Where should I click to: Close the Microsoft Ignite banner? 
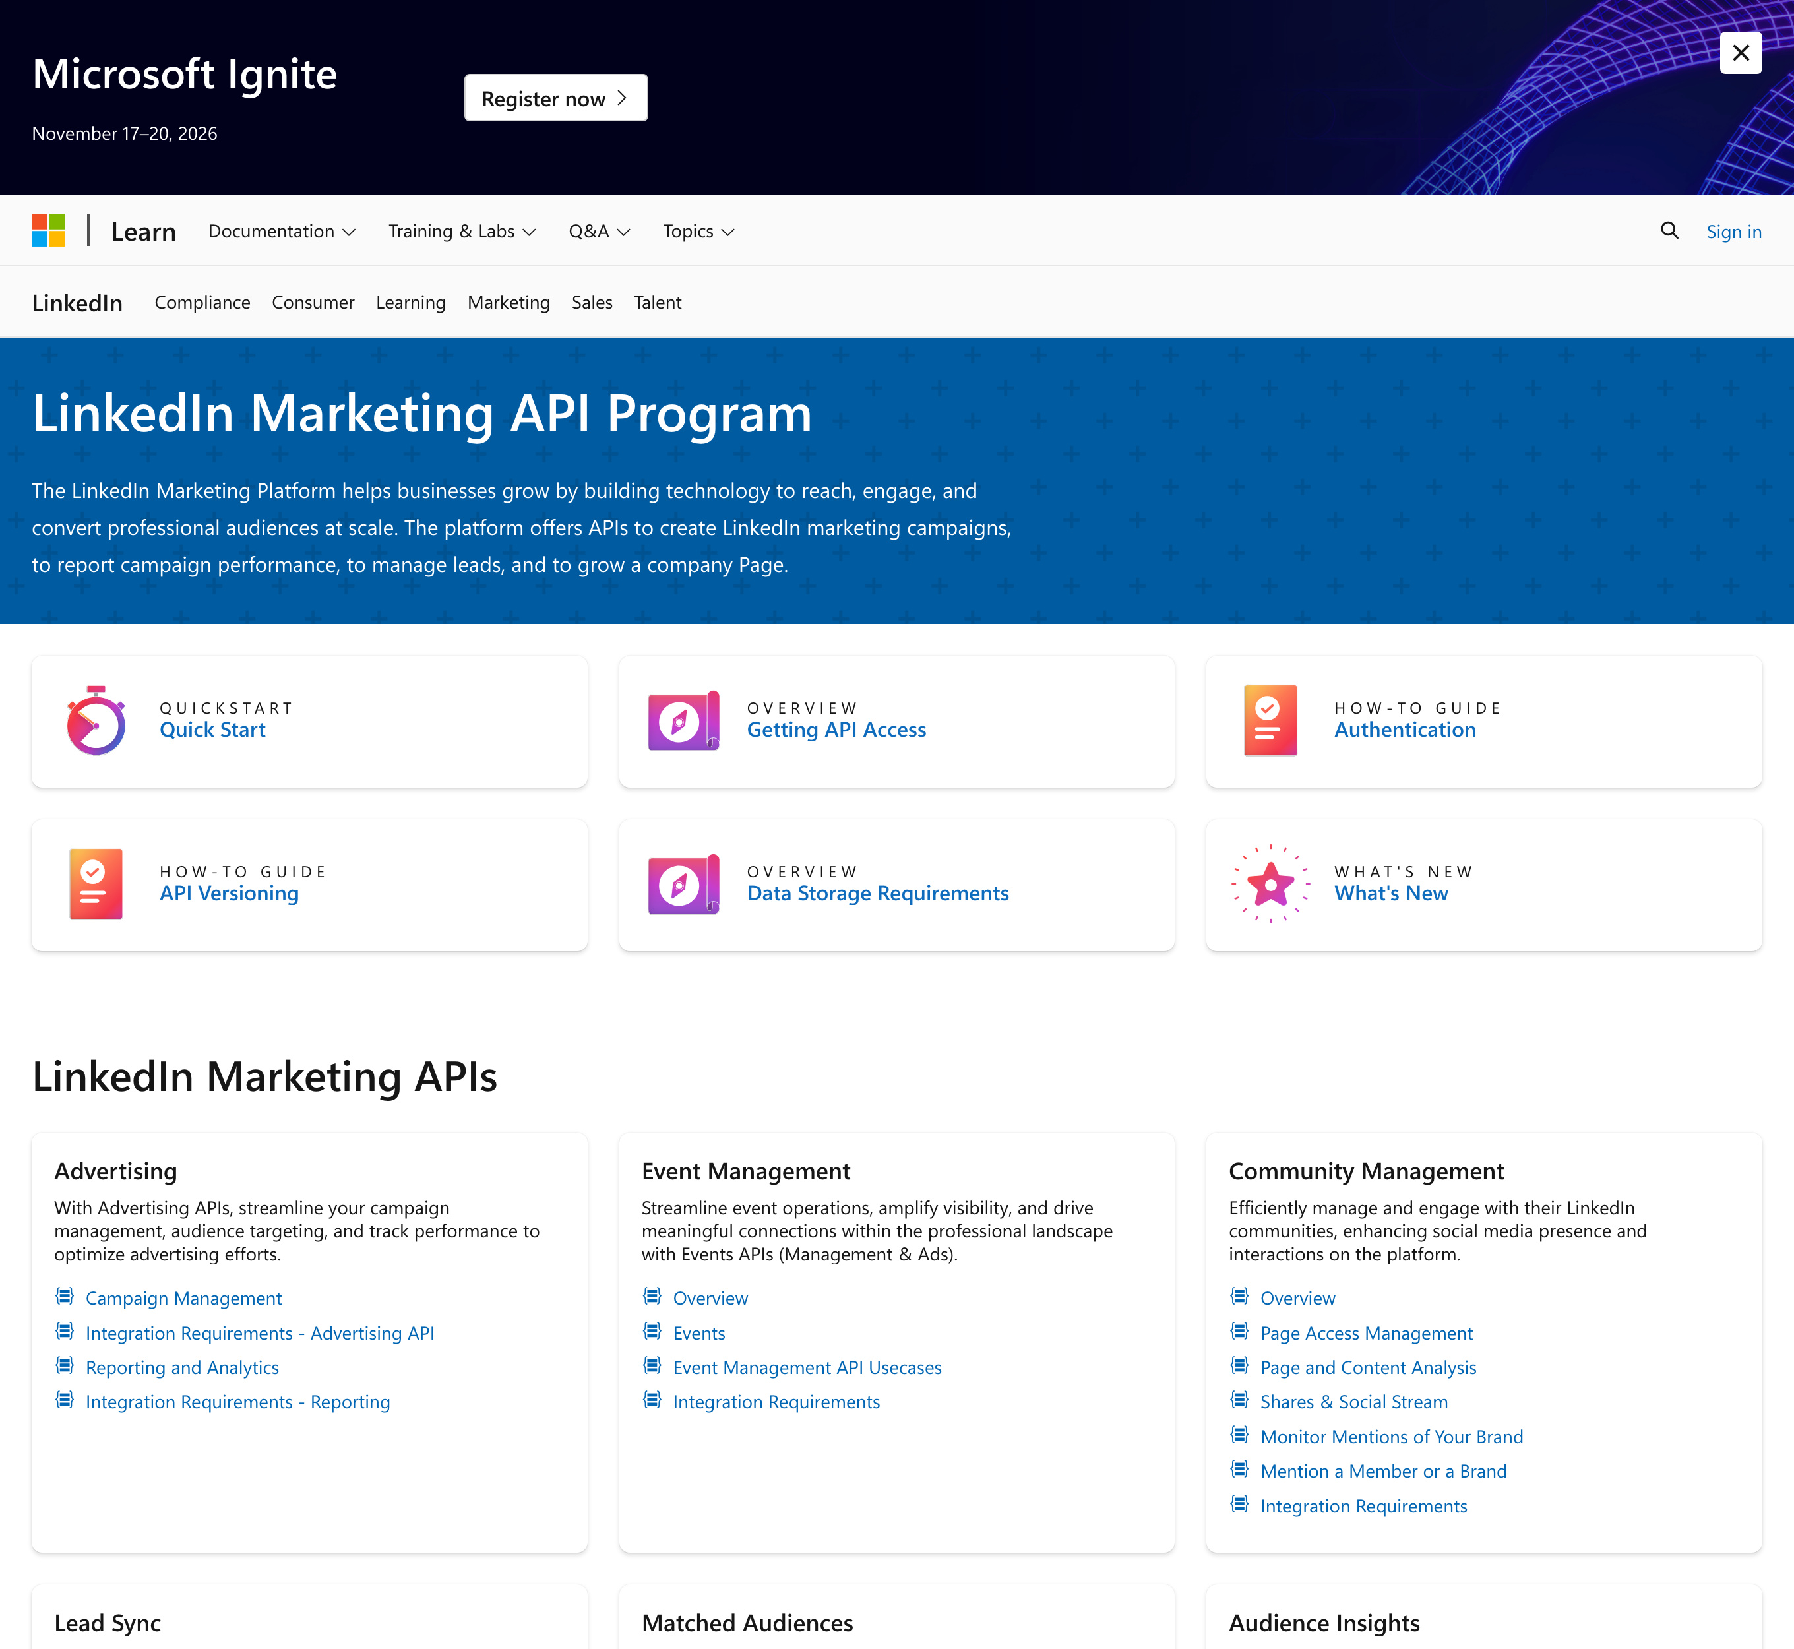1741,53
